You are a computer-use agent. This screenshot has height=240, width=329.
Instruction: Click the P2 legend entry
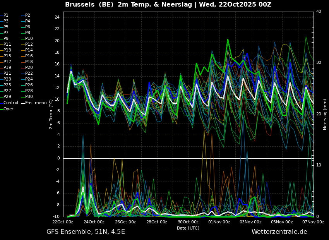pyautogui.click(x=27, y=15)
